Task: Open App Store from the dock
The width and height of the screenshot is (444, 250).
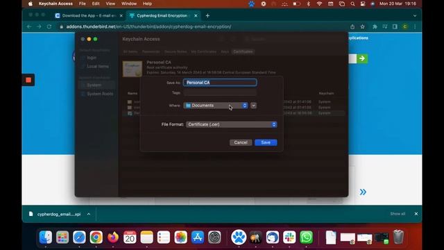Action: click(198, 237)
